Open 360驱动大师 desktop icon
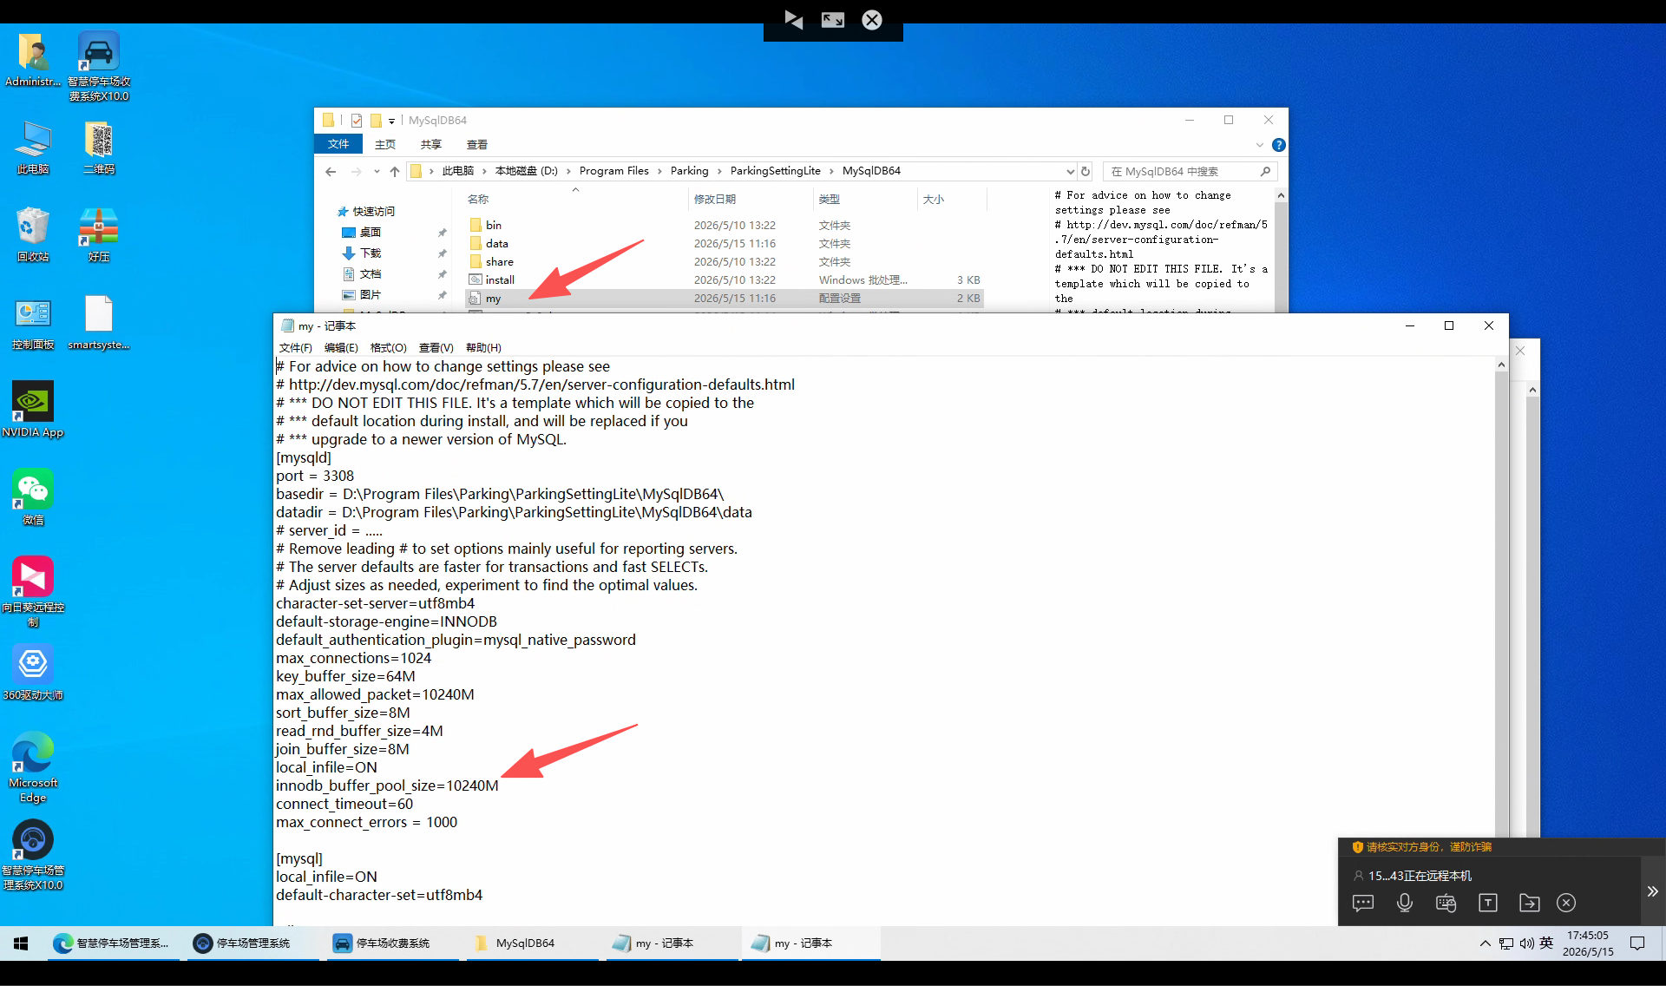Image resolution: width=1666 pixels, height=986 pixels. pyautogui.click(x=33, y=674)
